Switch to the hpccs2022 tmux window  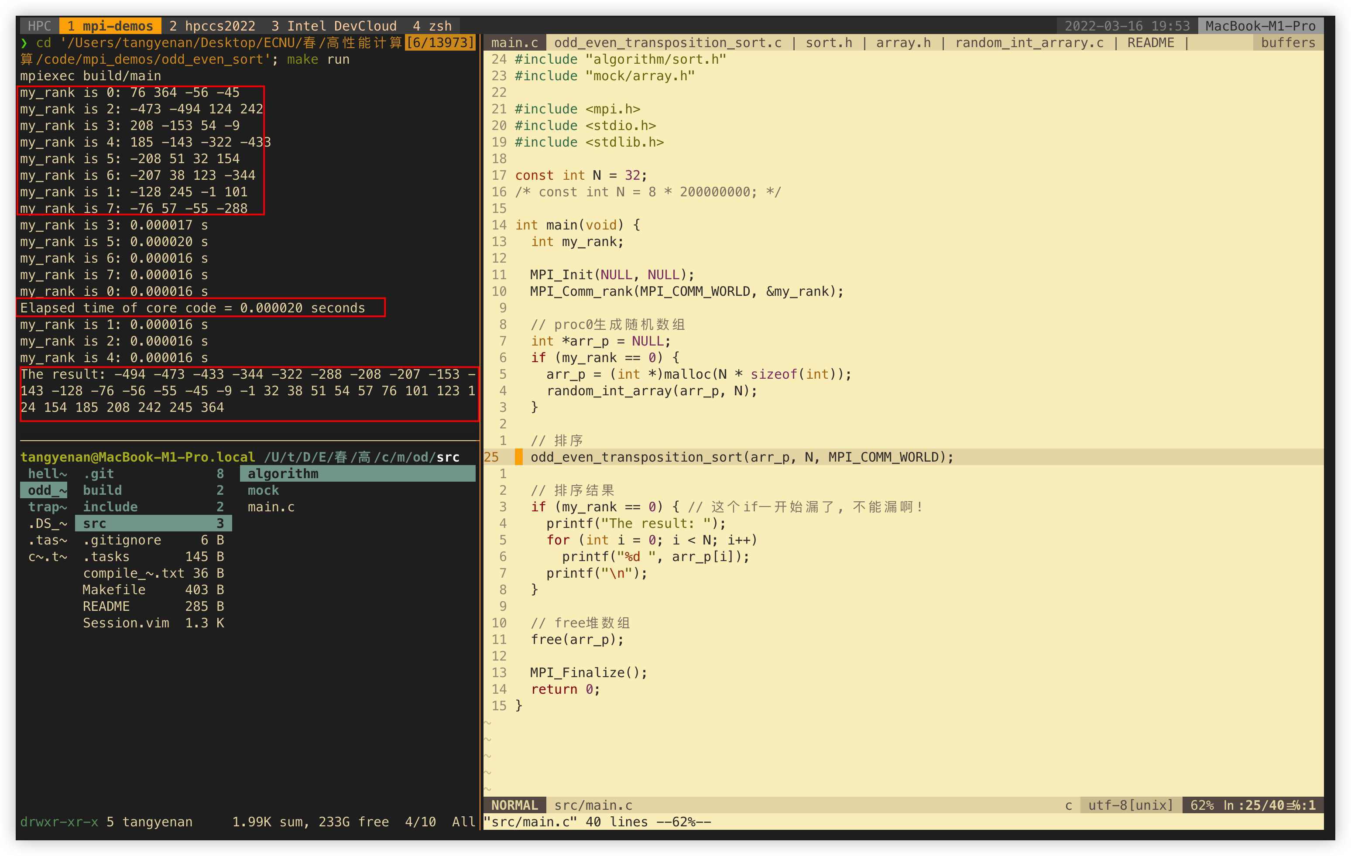[212, 26]
